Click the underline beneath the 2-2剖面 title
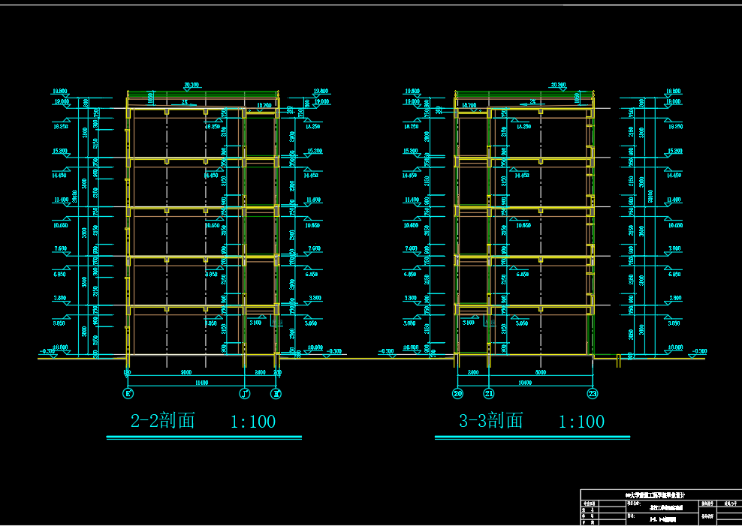 click(204, 437)
